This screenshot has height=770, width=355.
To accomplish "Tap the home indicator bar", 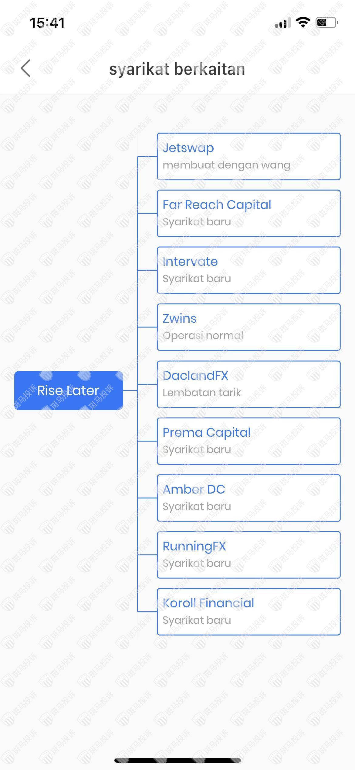I will [x=177, y=760].
